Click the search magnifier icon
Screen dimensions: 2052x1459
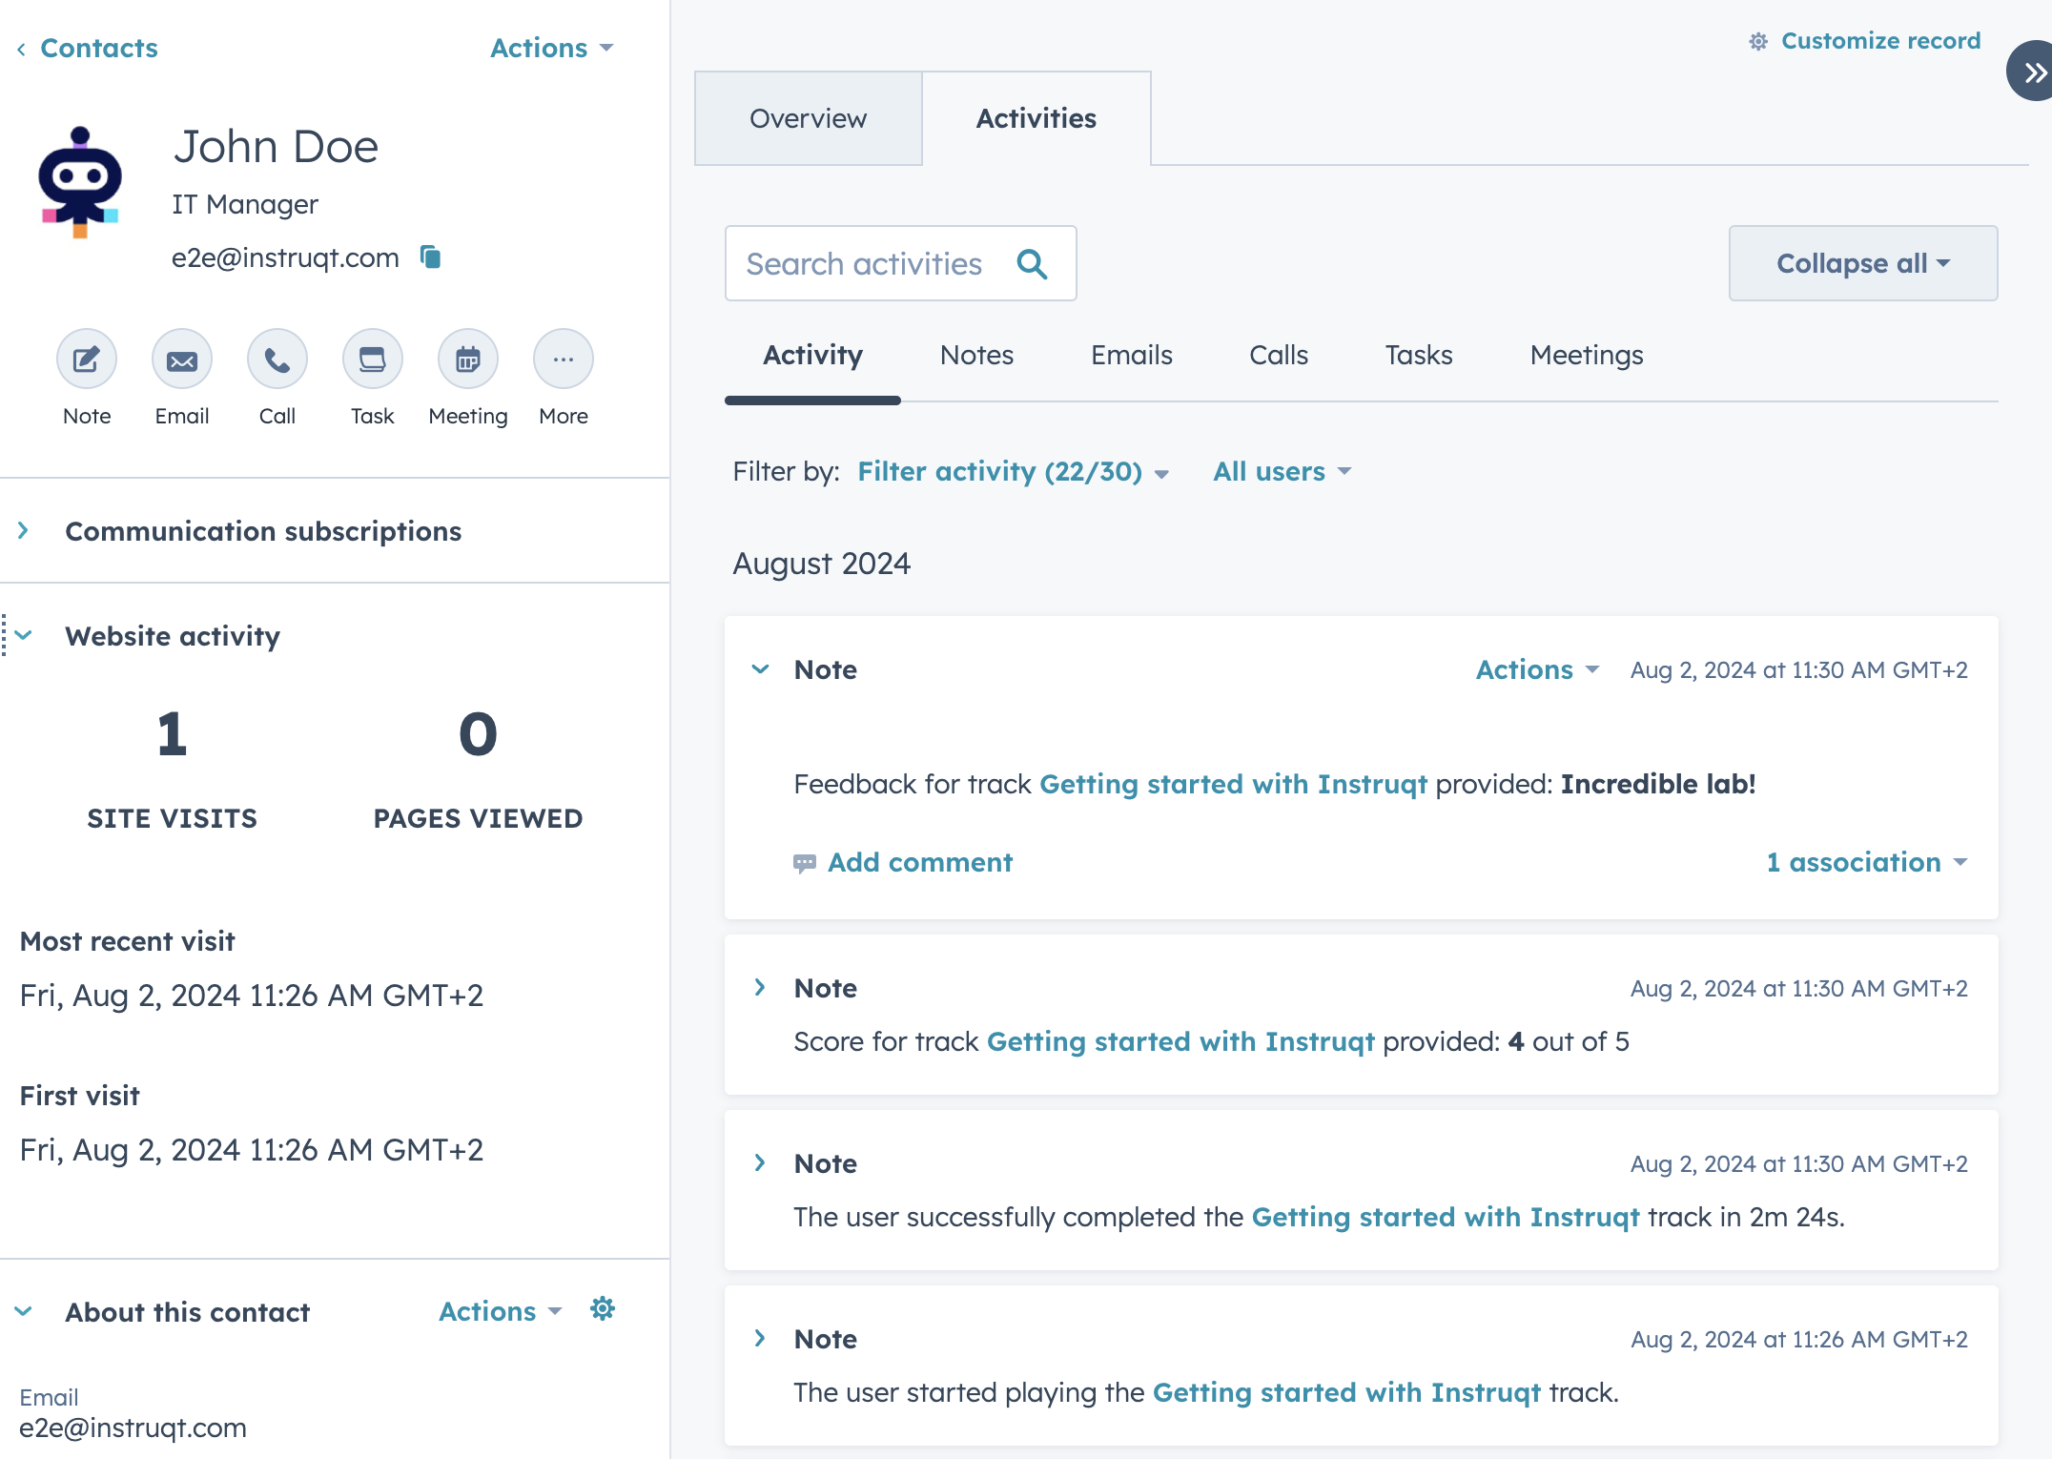[x=1032, y=264]
